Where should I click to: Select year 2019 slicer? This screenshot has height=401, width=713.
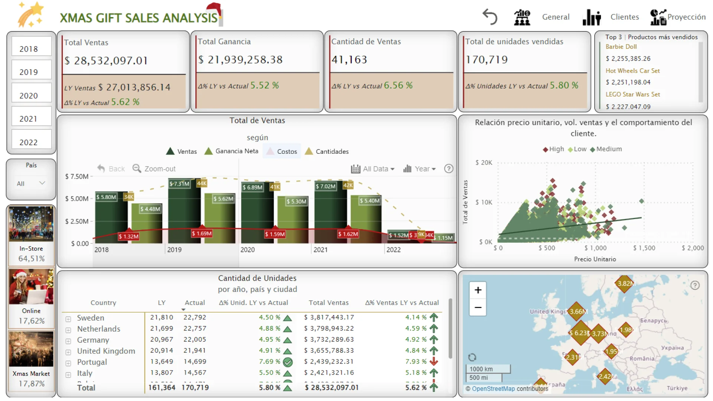pyautogui.click(x=31, y=70)
